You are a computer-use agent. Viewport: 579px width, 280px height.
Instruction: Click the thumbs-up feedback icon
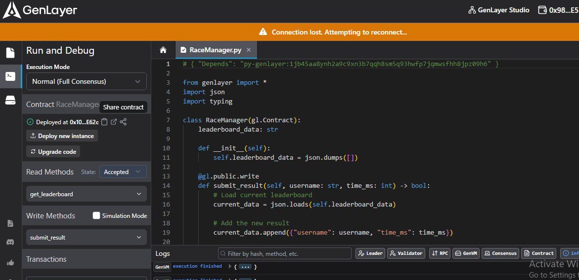[10, 263]
